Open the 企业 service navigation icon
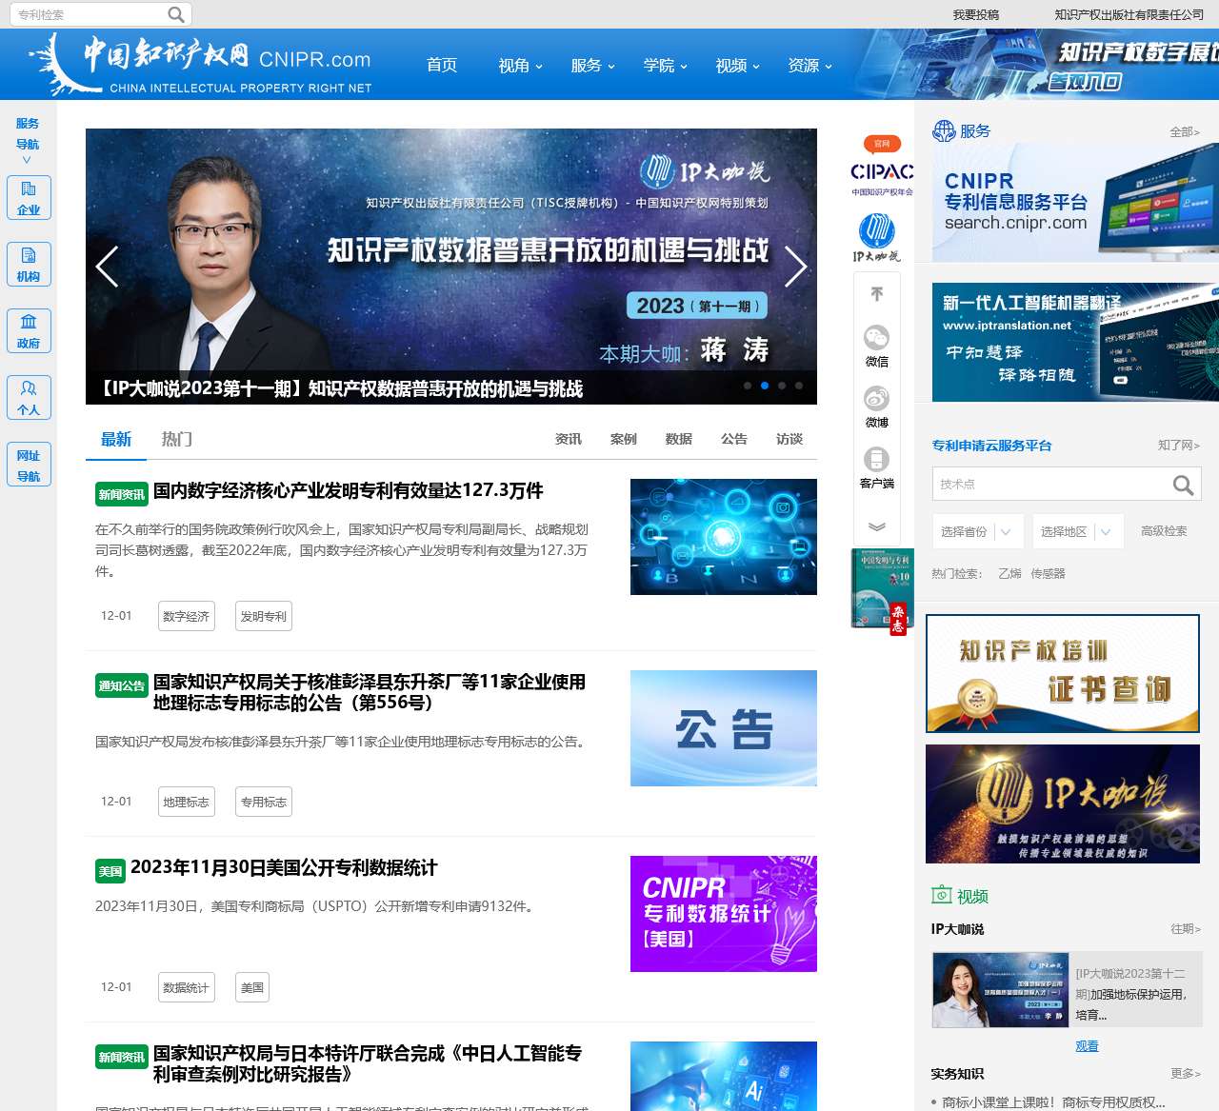The width and height of the screenshot is (1219, 1111). 29,197
